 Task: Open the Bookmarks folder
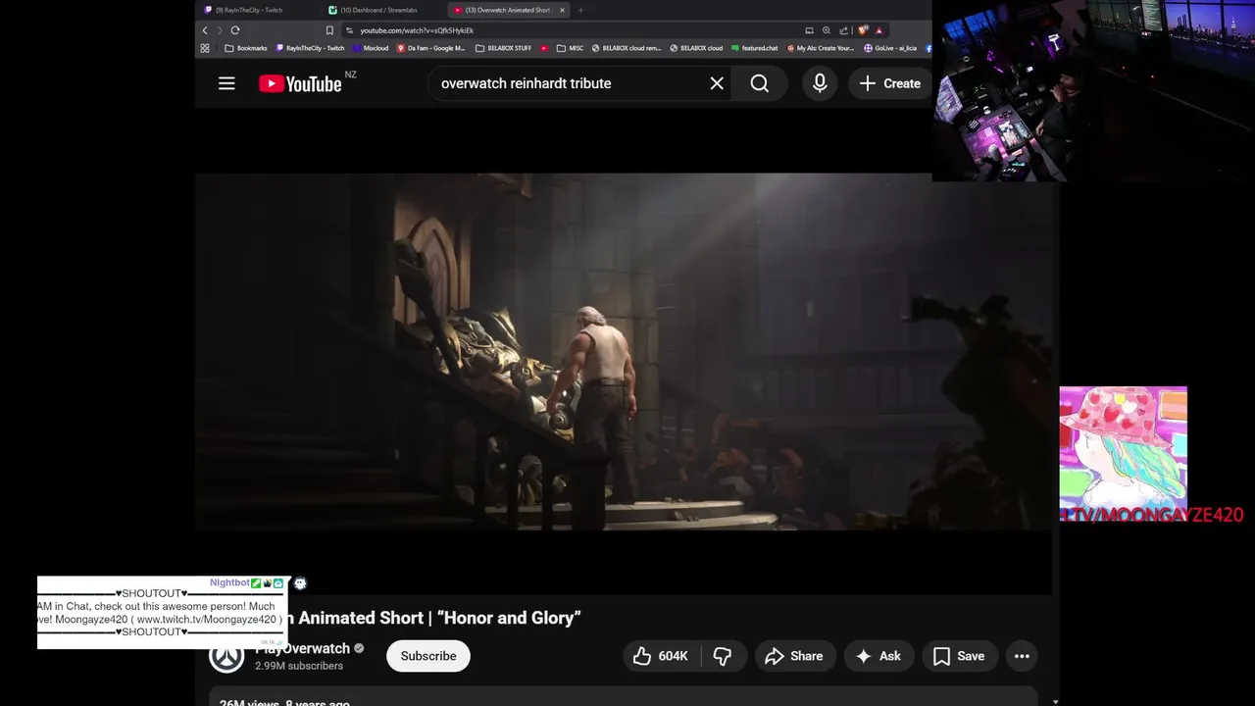(246, 48)
